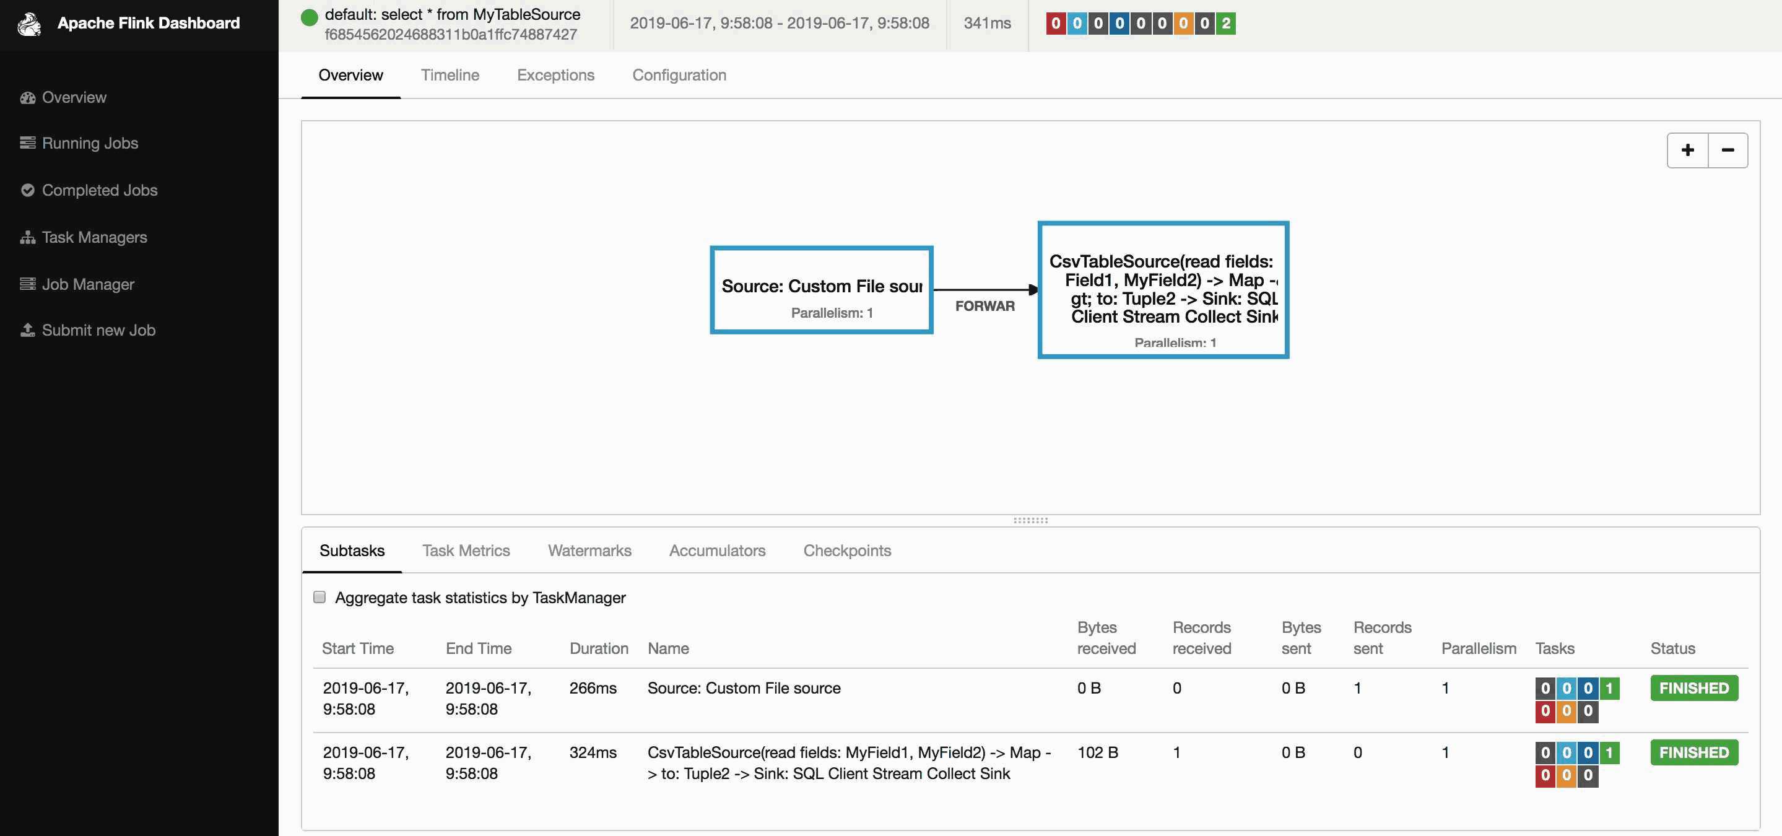The image size is (1782, 836).
Task: Click green tasks badge in Custom File source row
Action: point(1609,689)
